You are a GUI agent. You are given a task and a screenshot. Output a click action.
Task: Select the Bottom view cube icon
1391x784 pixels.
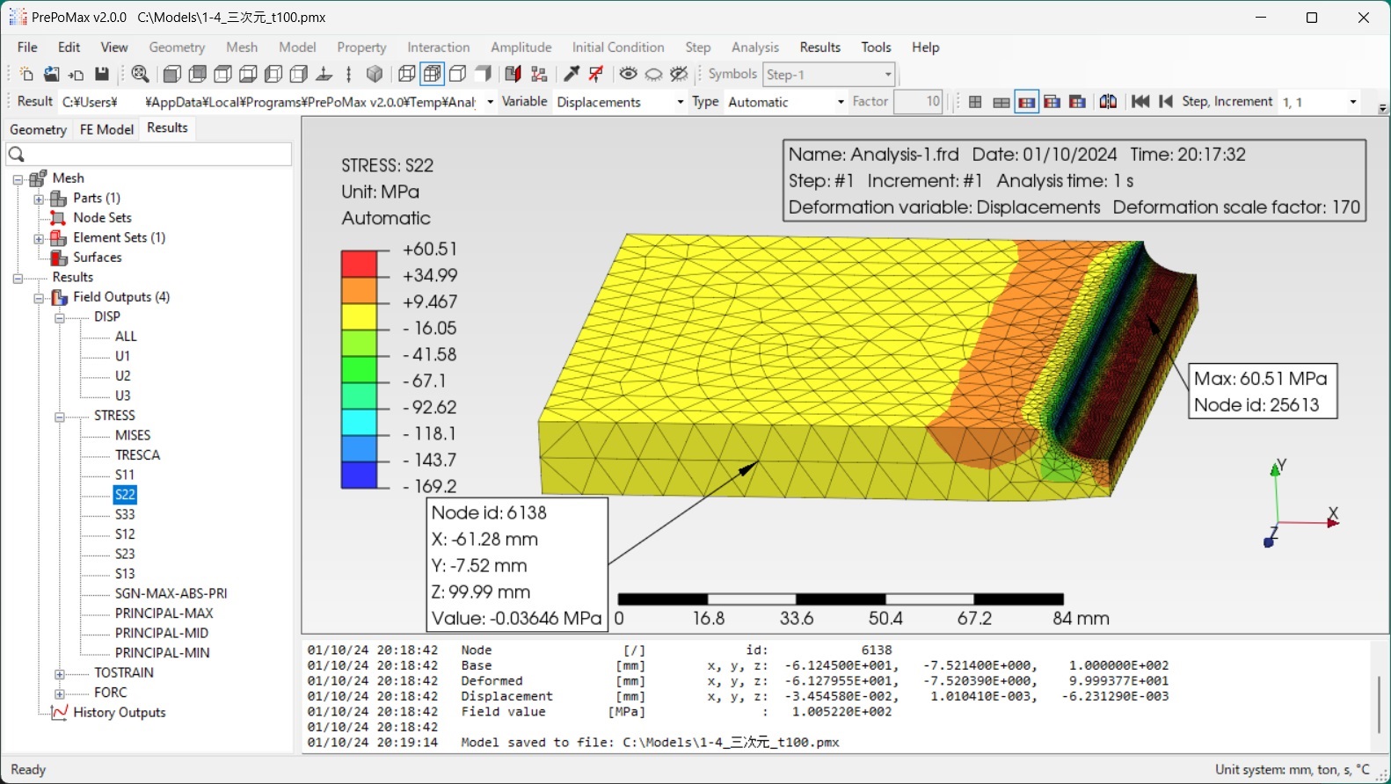(x=249, y=74)
